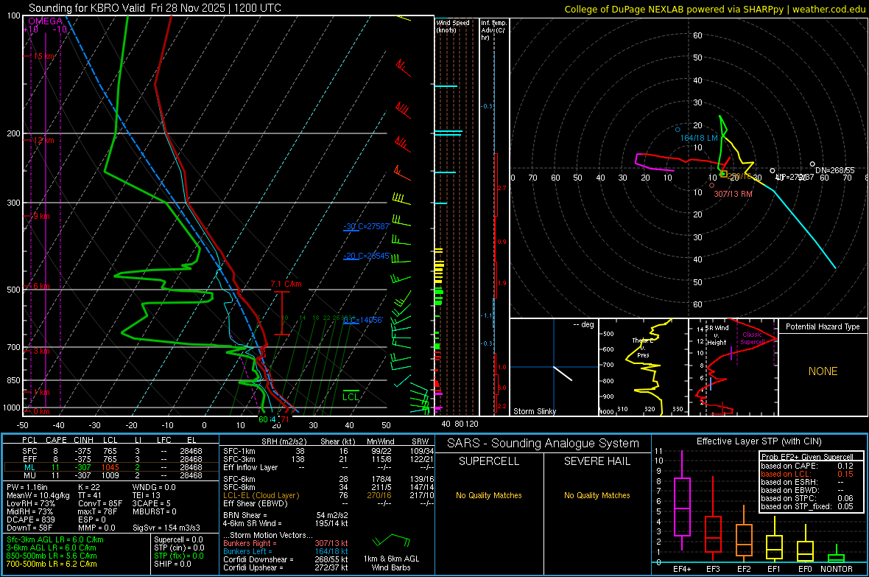The height and width of the screenshot is (577, 869).
Task: Click the green LCL marker label
Action: [351, 396]
